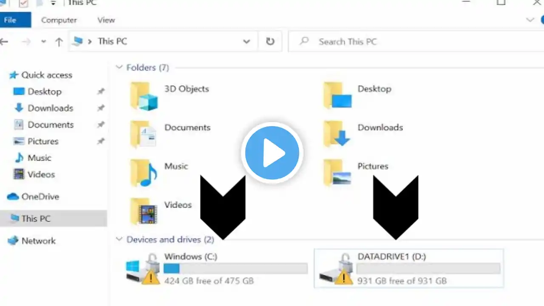
Task: Switch to the View ribbon tab
Action: [106, 20]
